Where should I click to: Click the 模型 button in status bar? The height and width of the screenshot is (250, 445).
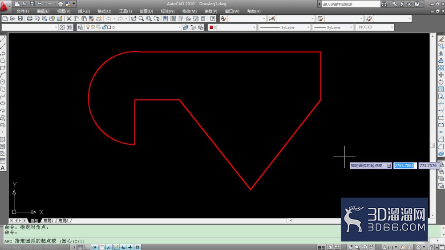click(x=321, y=247)
